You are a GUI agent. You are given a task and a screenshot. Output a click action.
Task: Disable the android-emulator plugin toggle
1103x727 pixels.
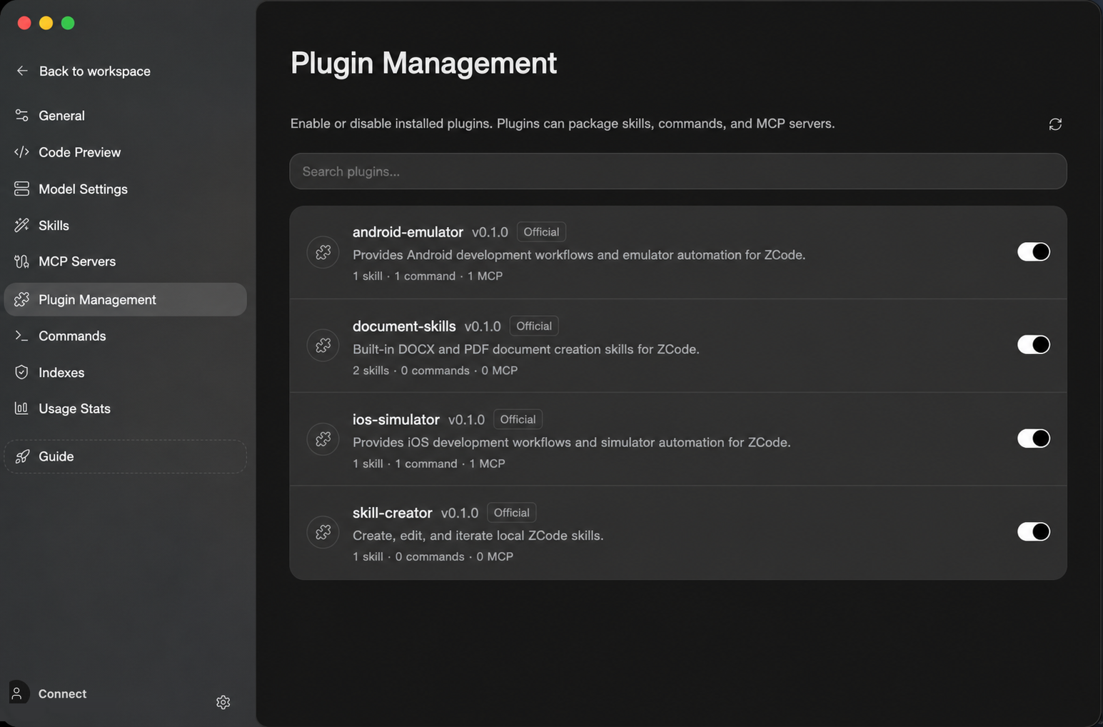(x=1034, y=251)
